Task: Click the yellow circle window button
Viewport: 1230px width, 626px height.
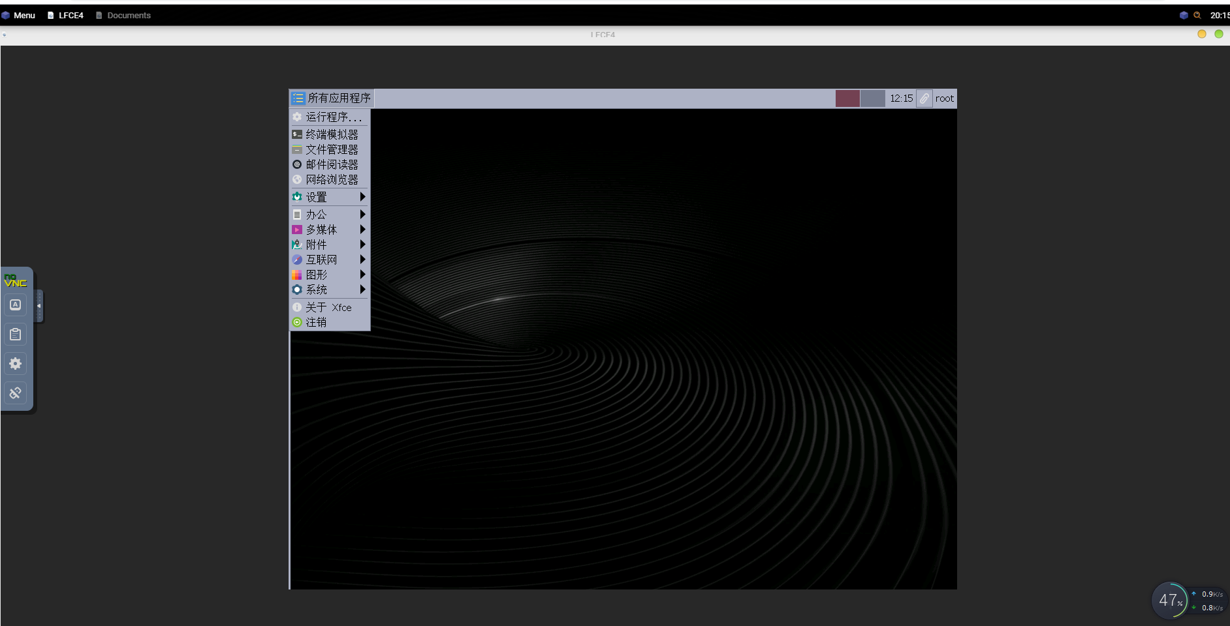Action: point(1202,34)
